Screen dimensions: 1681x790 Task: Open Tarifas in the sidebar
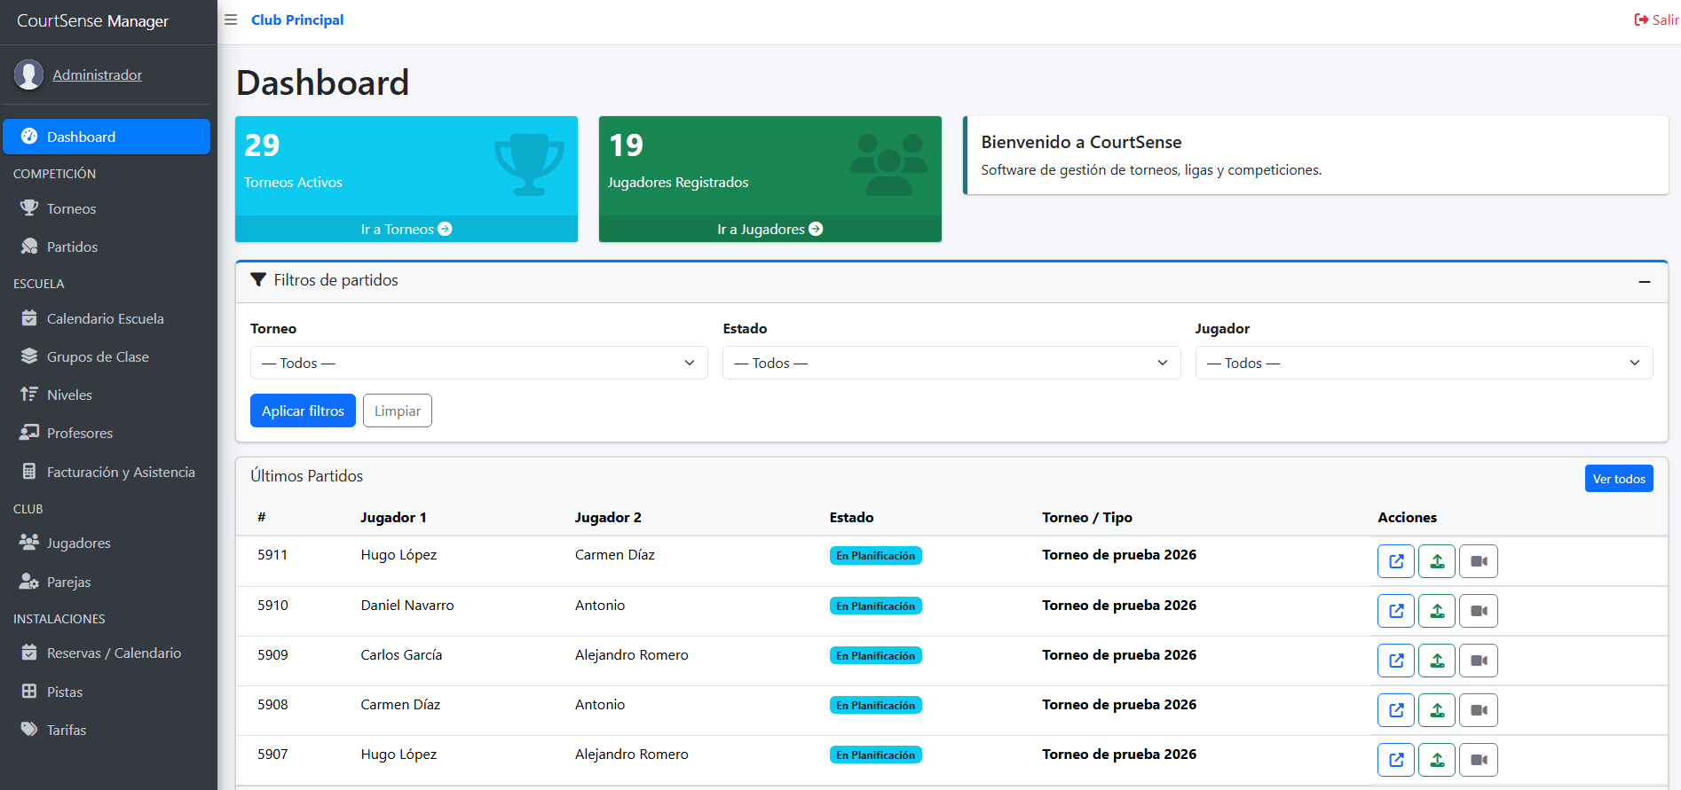click(107, 730)
